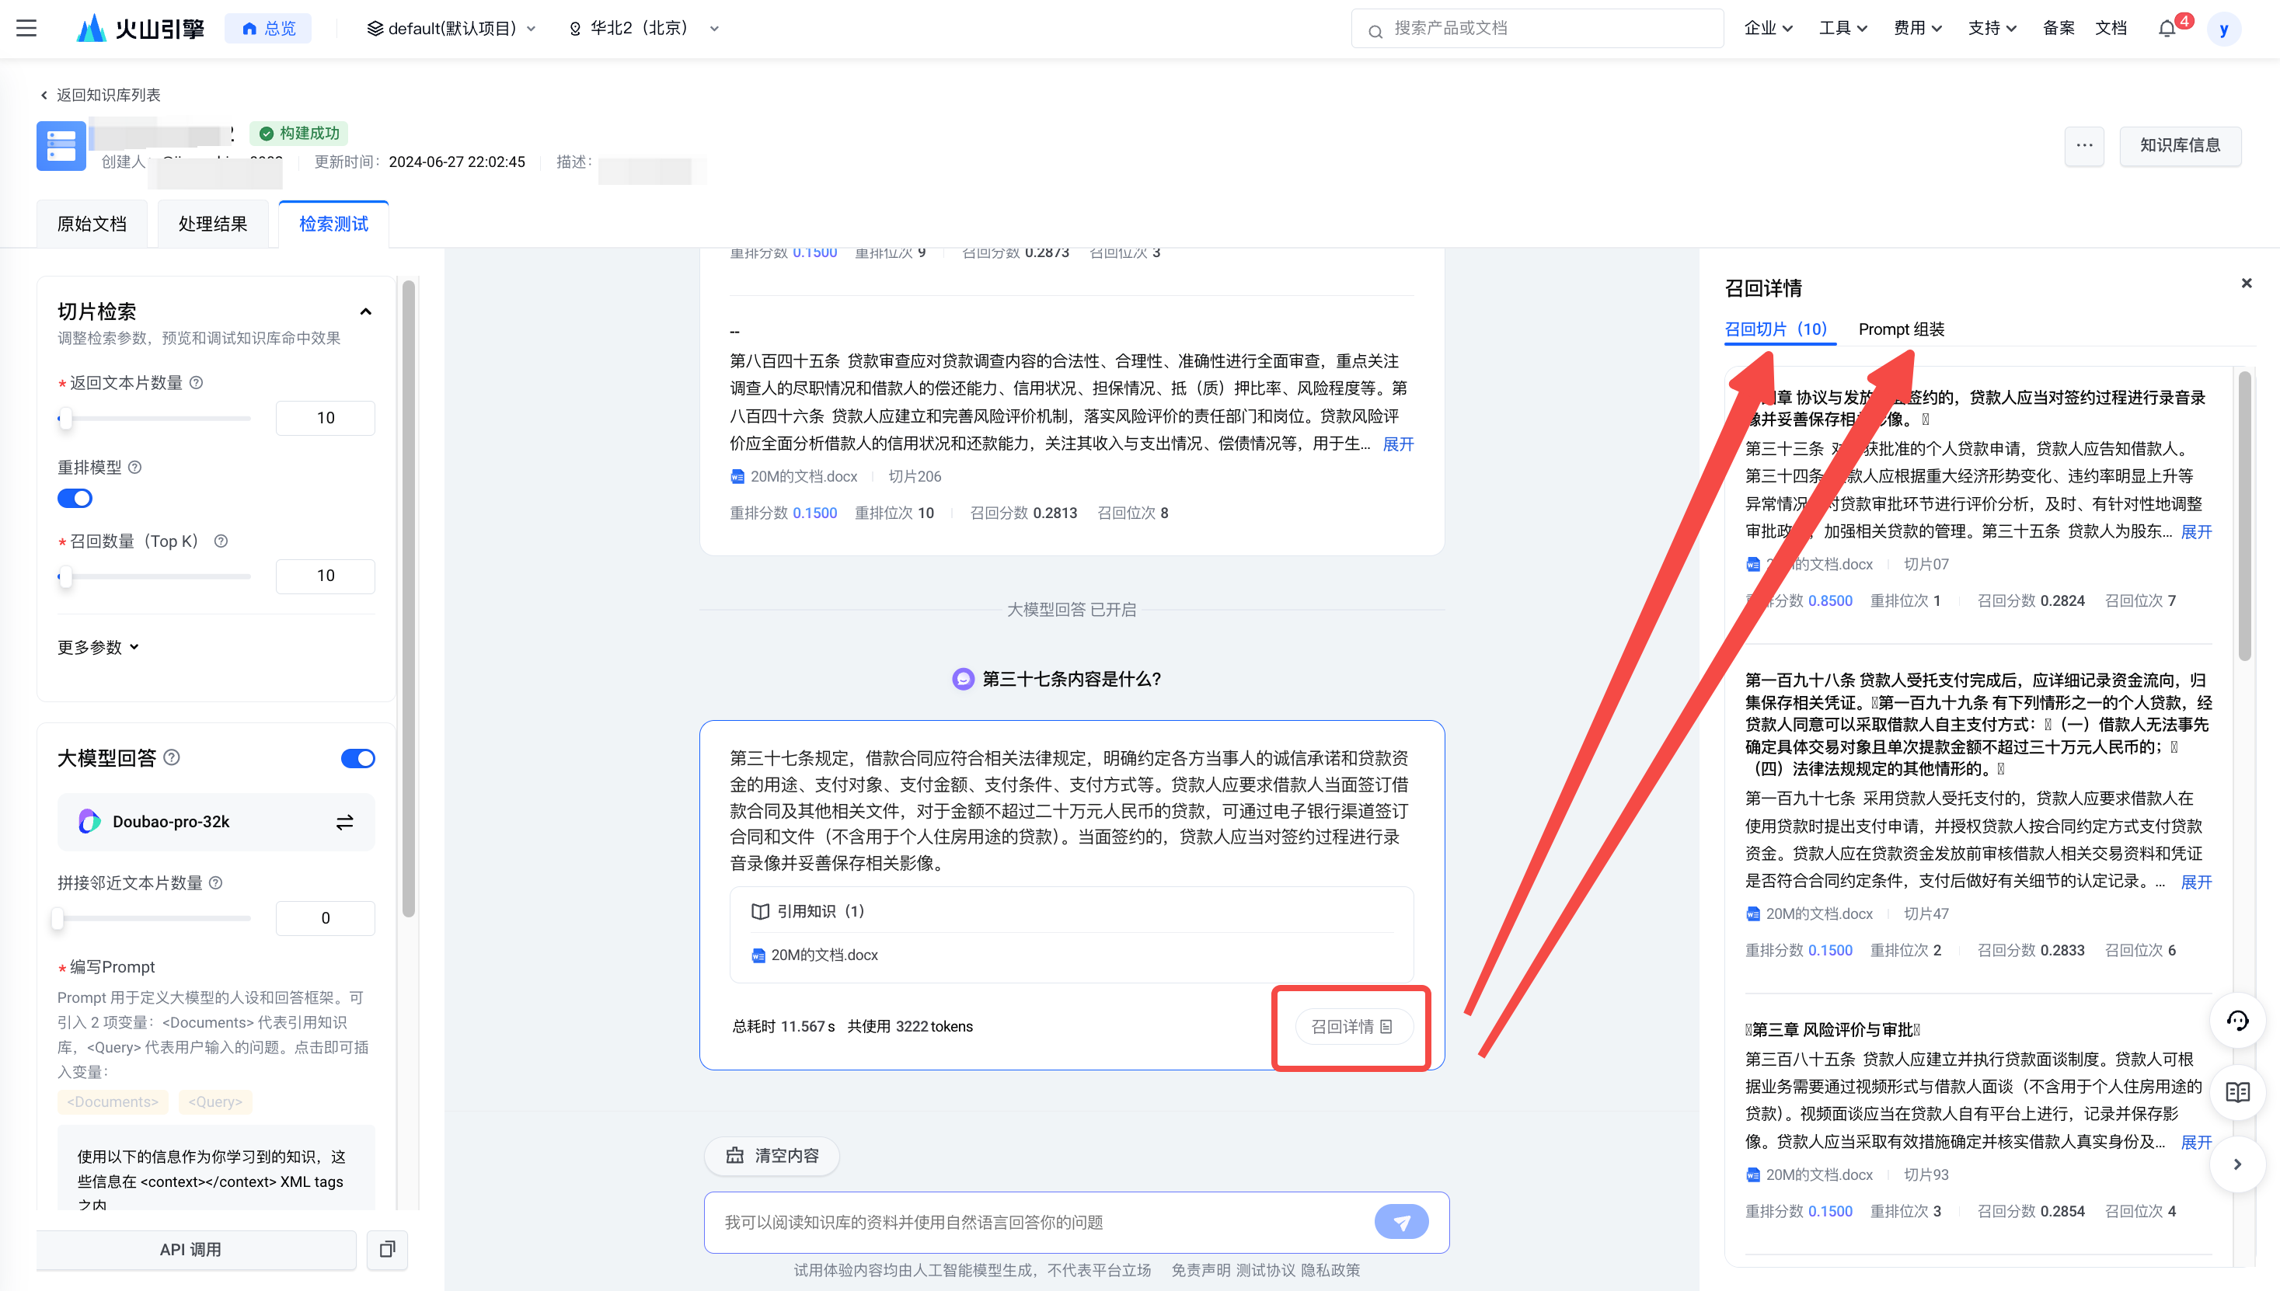Open the three-dots more actions button
The height and width of the screenshot is (1291, 2280).
coord(2084,145)
